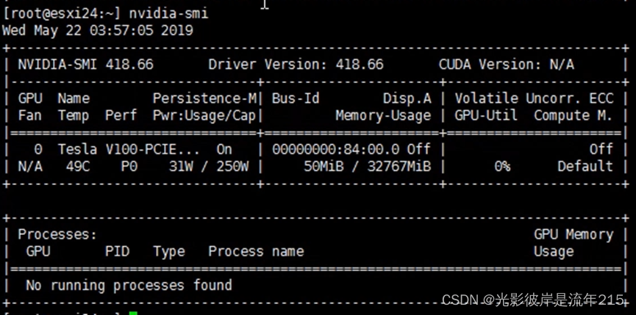This screenshot has width=636, height=315.
Task: Click the CUDA Version: N/A text
Action: point(506,65)
